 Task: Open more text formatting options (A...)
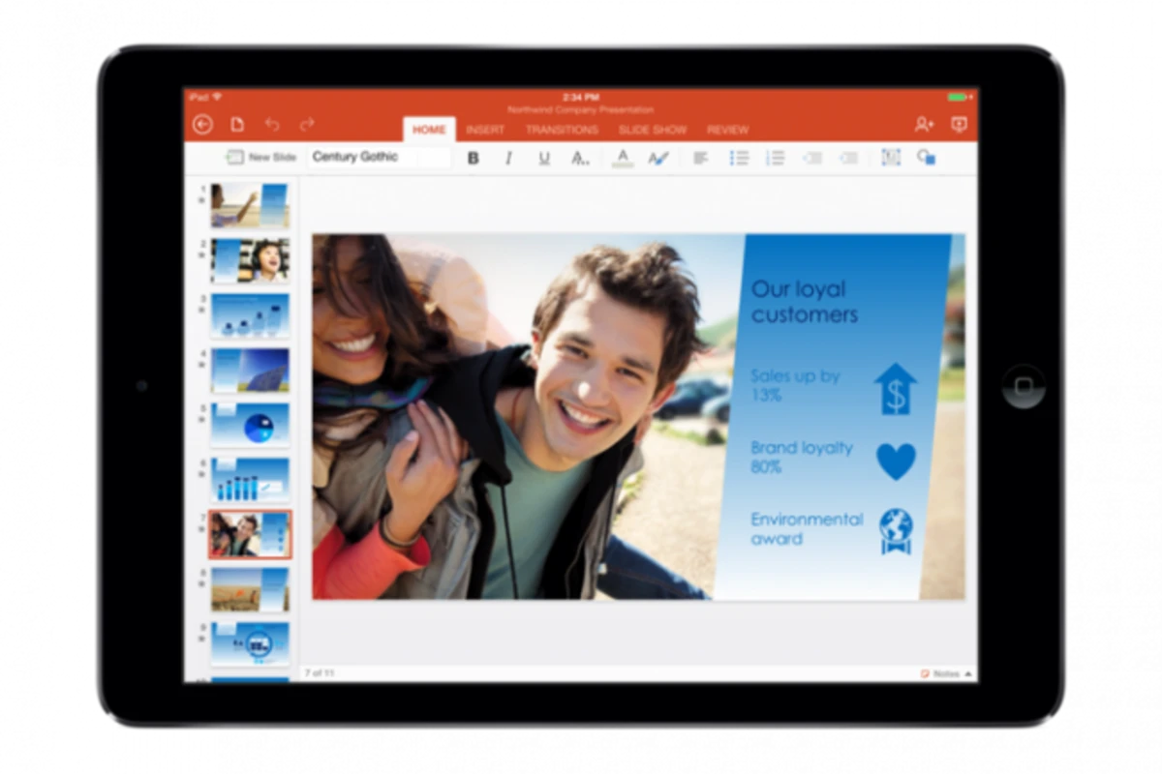[x=580, y=158]
